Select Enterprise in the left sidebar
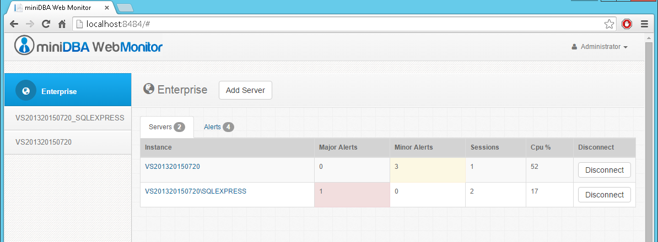This screenshot has width=658, height=242. 68,90
